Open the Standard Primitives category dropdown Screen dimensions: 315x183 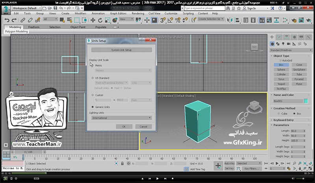[291, 50]
